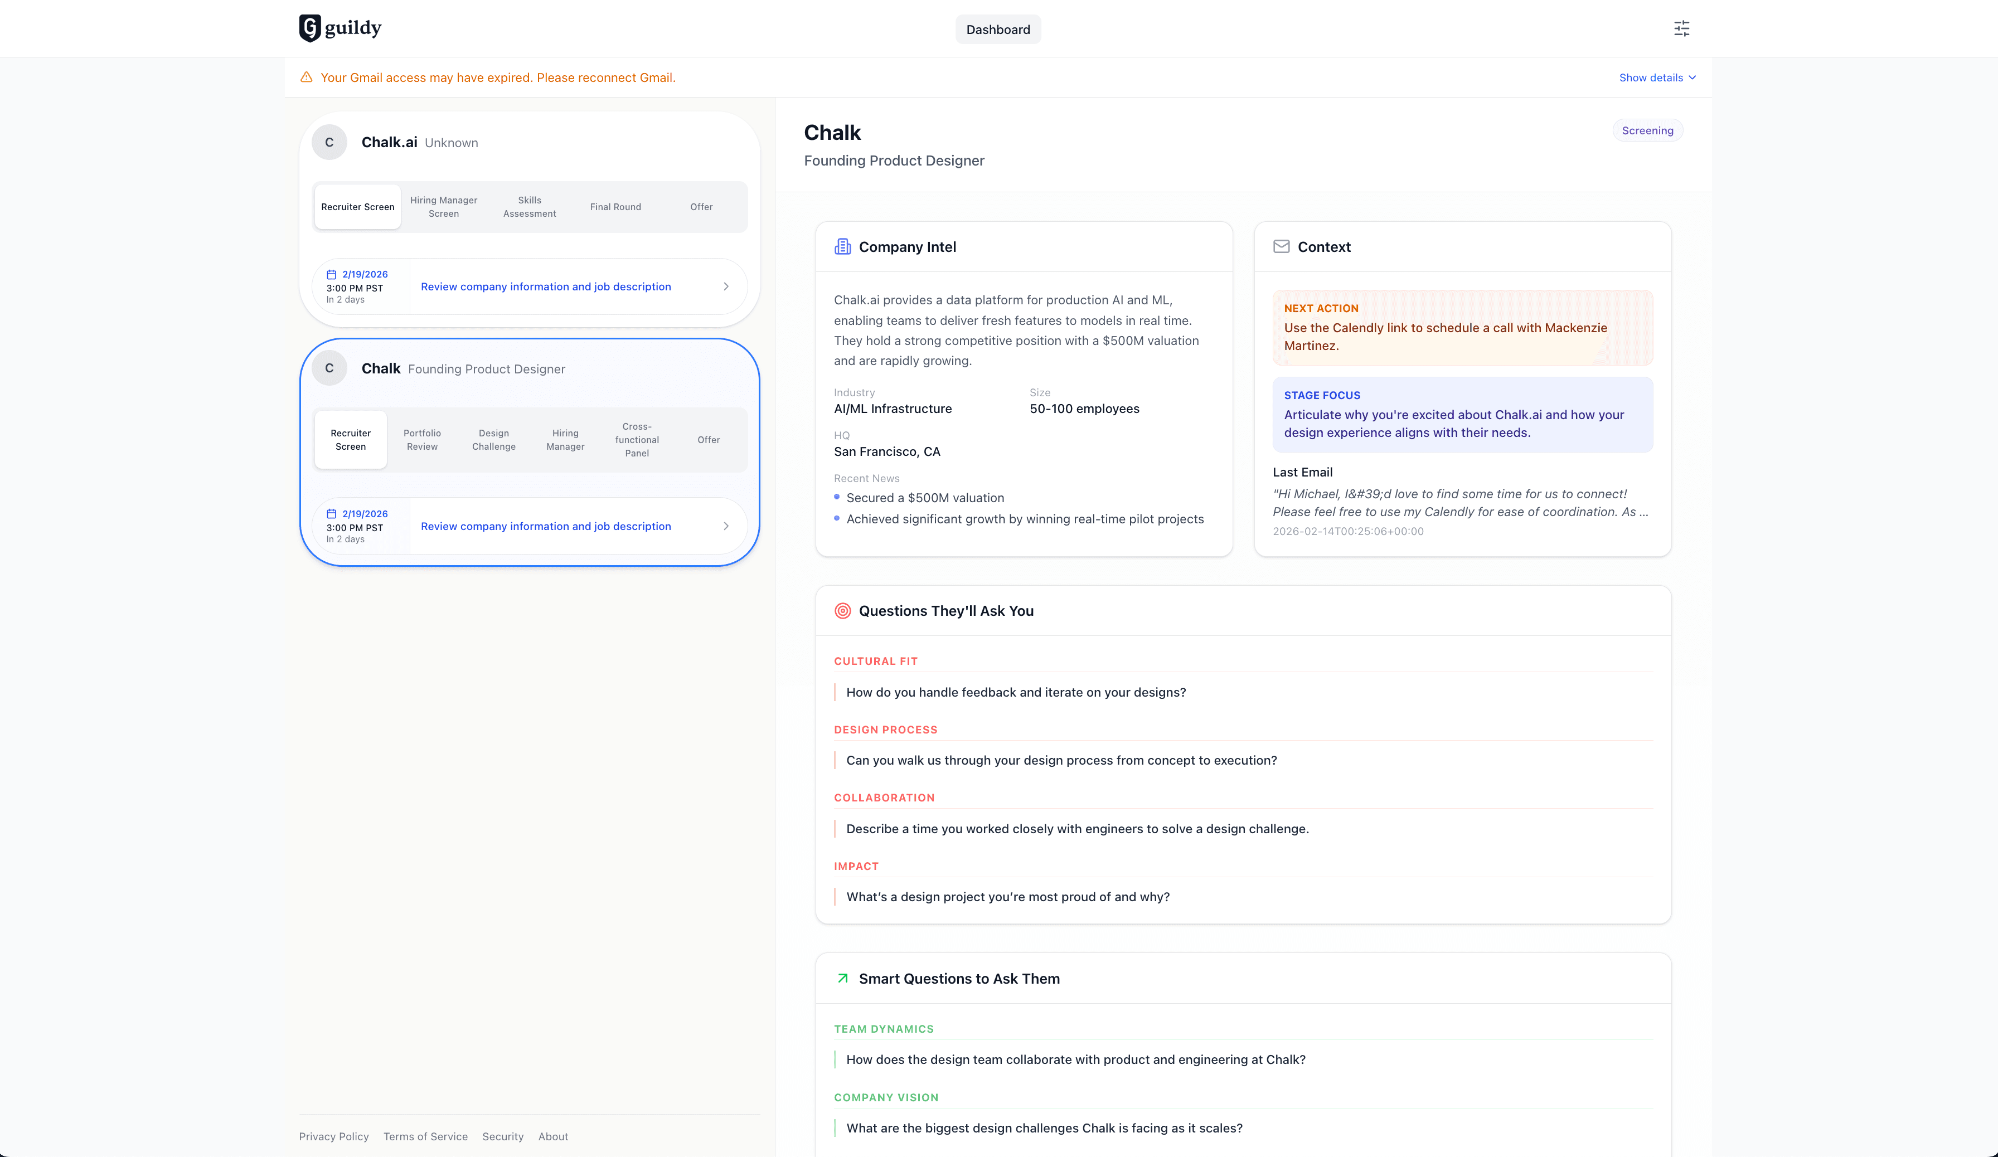Select the Design Challenge stage tab

[x=493, y=440]
